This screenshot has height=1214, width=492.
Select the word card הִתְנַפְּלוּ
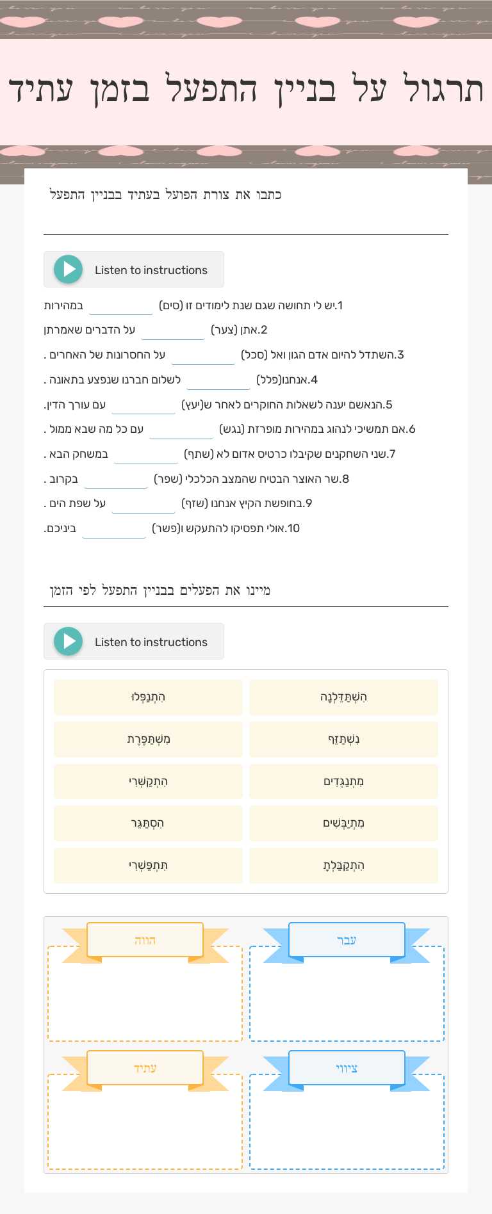pyautogui.click(x=148, y=697)
